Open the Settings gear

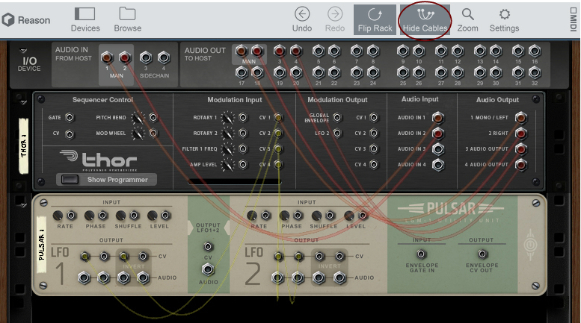click(x=504, y=20)
